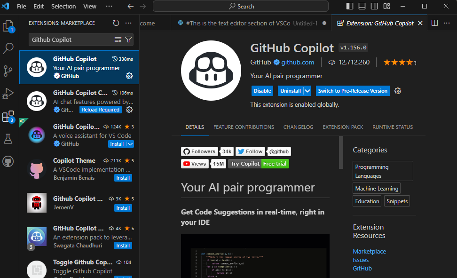The image size is (457, 278).
Task: Expand the Uninstall dropdown arrow
Action: point(307,91)
